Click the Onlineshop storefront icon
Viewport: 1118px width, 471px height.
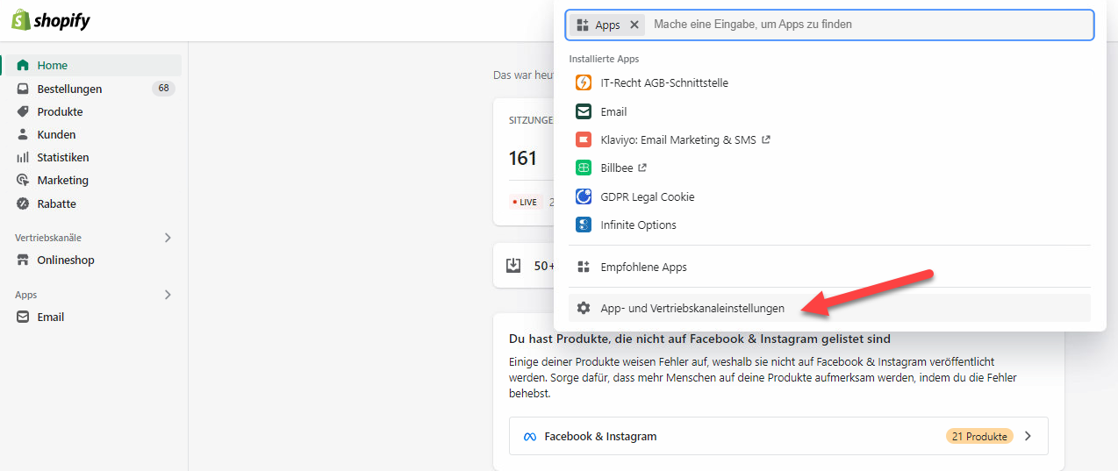click(x=23, y=260)
